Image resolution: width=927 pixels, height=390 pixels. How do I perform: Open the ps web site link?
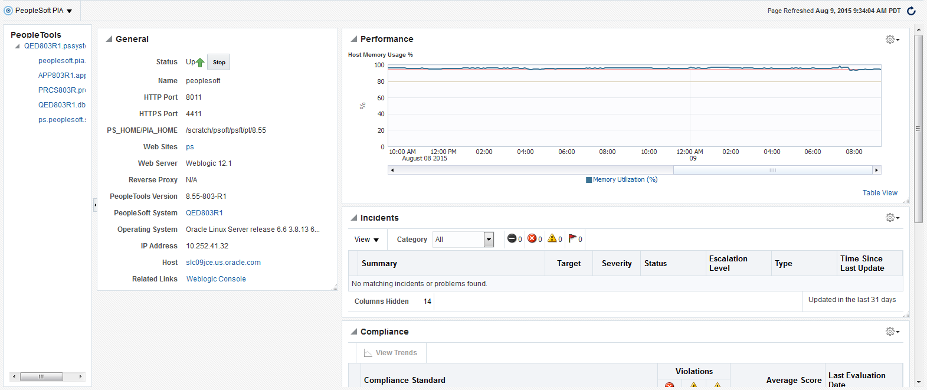click(190, 147)
